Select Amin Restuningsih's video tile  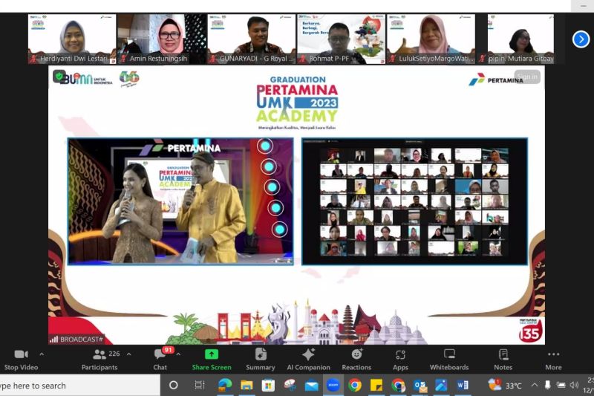(162, 39)
